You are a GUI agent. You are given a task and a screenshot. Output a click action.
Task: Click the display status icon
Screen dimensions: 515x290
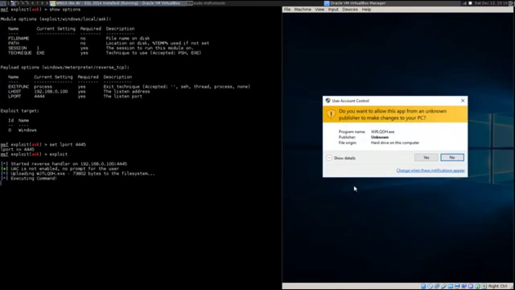457,286
